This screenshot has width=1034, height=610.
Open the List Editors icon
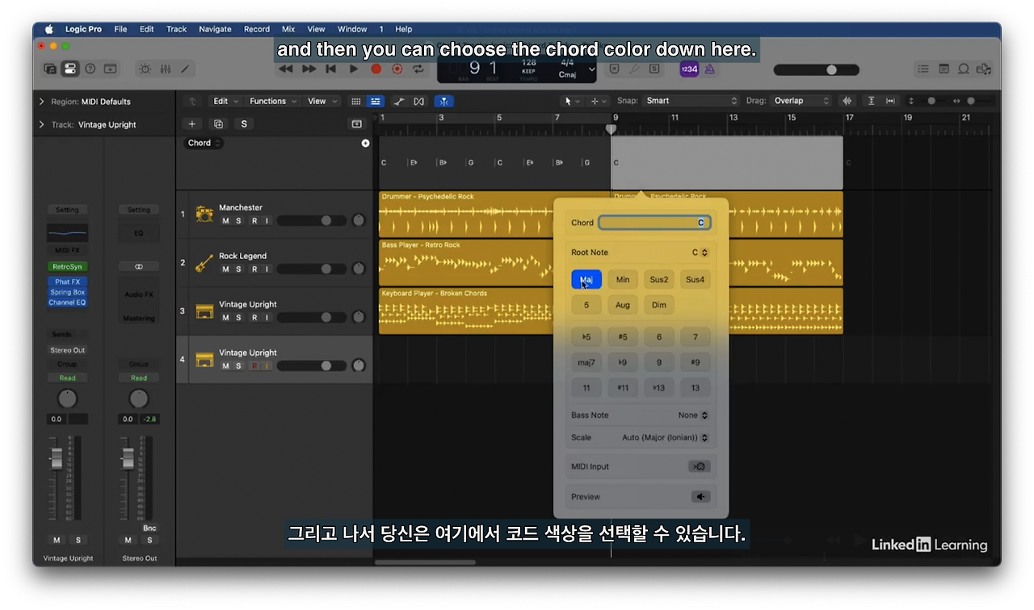coord(923,69)
